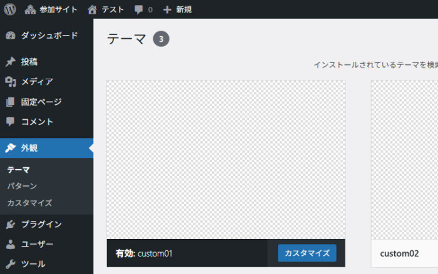
Task: Open the comments bubble icon in admin bar
Action: pos(138,10)
